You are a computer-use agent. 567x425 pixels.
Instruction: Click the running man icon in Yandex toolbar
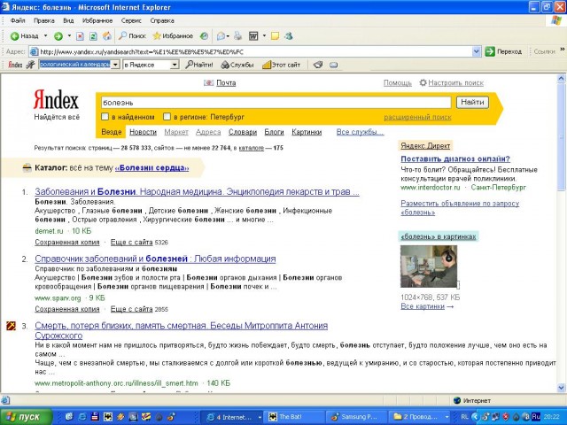pos(31,65)
